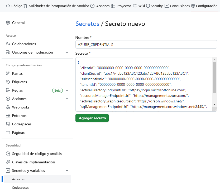
Task: Open the Wiki tab
Action: (x=139, y=6)
